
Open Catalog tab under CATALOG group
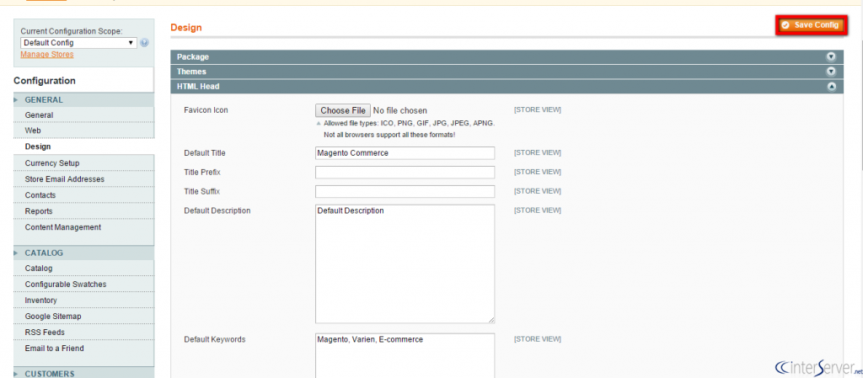pyautogui.click(x=83, y=268)
